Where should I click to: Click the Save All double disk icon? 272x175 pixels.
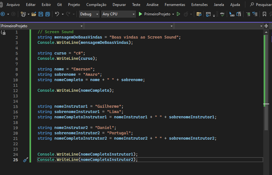coord(48,14)
